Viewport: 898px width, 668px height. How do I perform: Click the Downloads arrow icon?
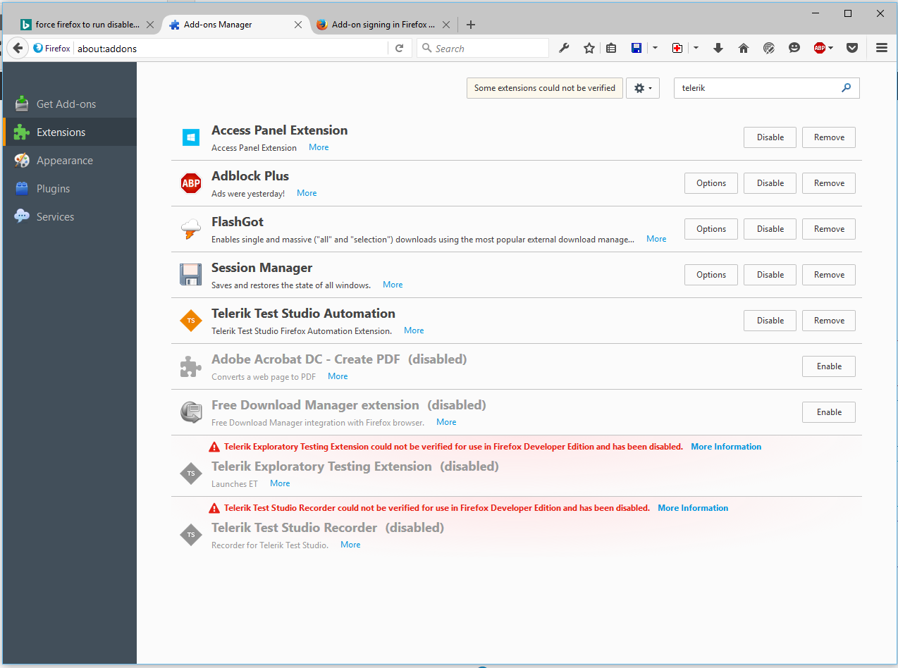point(718,48)
